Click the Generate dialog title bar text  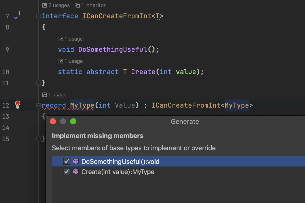pos(185,122)
